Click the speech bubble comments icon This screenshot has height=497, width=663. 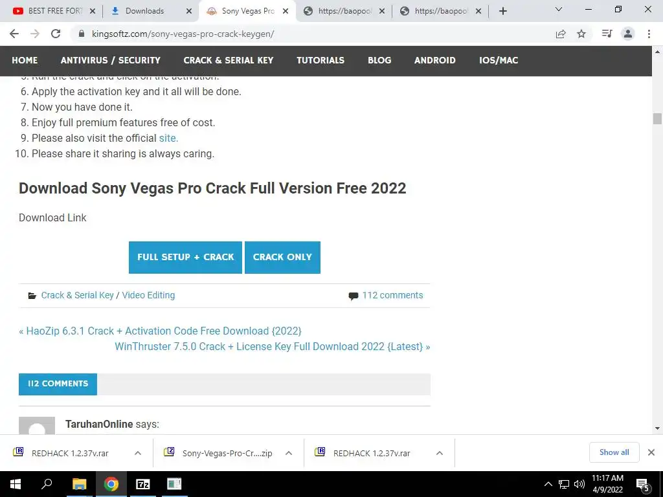353,296
